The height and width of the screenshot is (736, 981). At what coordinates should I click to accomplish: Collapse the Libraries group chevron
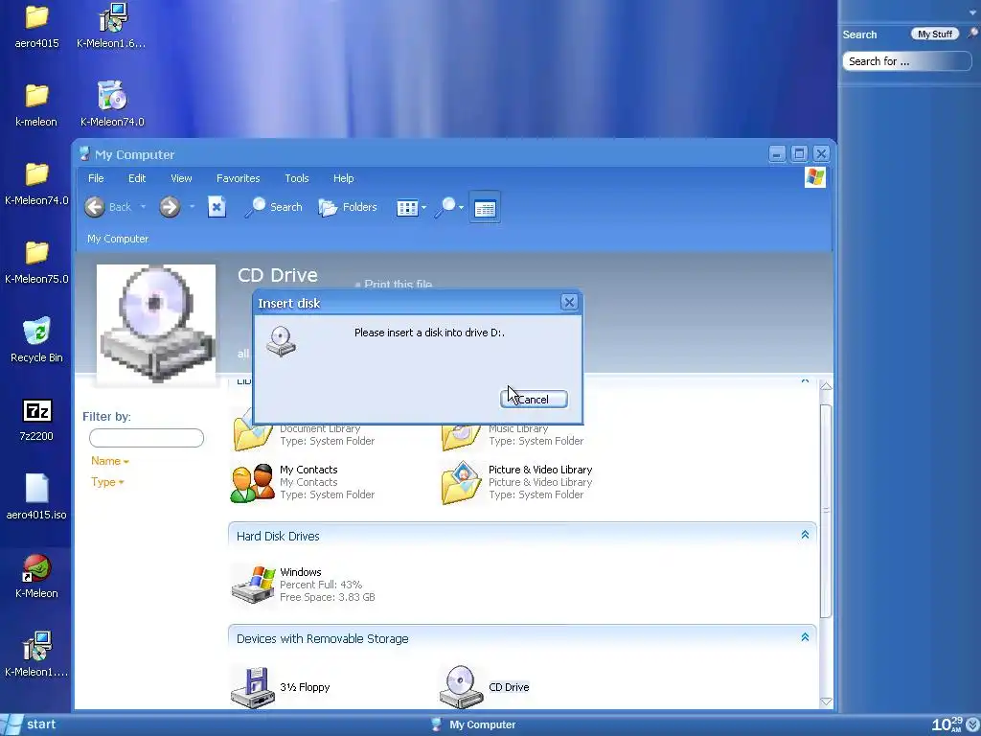pyautogui.click(x=805, y=379)
